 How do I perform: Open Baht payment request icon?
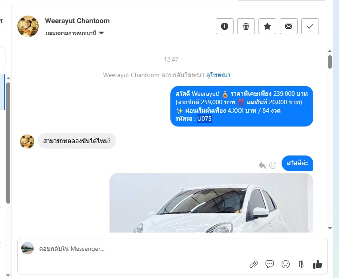[x=301, y=264]
